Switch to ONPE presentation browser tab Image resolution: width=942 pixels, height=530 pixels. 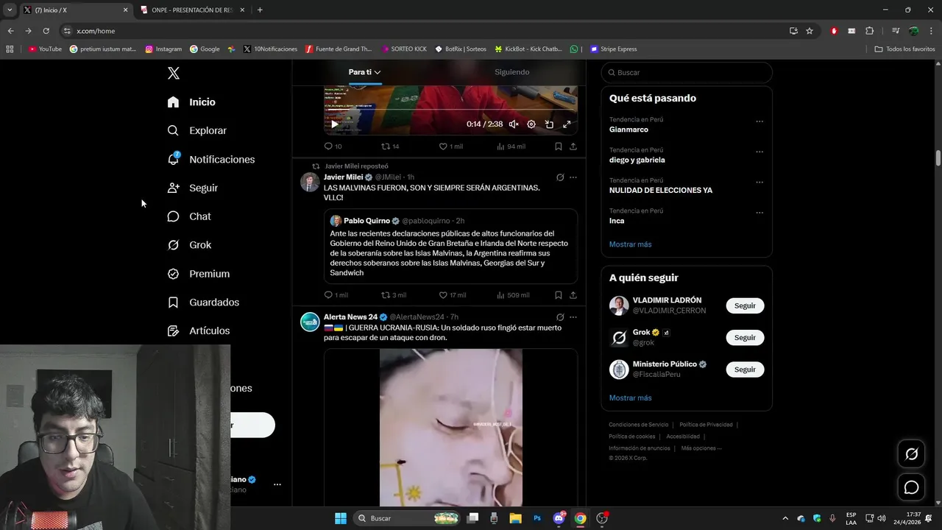tap(191, 10)
